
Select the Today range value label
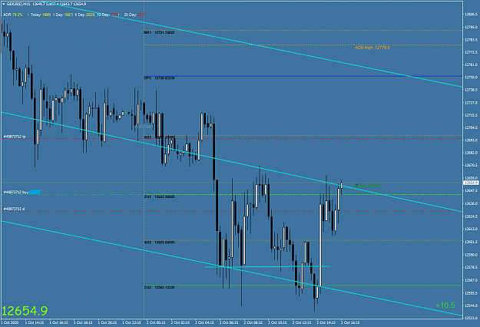pyautogui.click(x=41, y=15)
